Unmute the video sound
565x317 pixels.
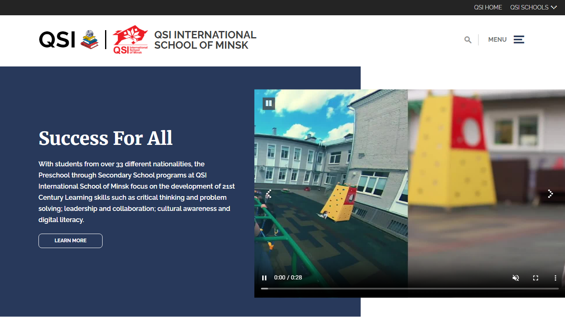point(516,278)
